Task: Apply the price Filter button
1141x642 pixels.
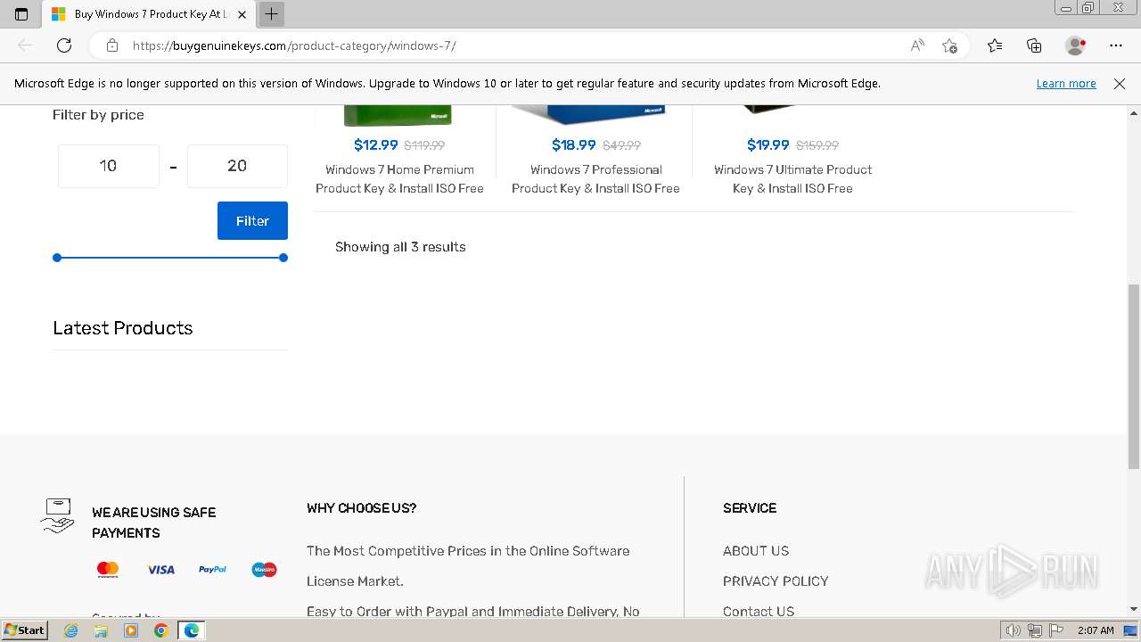Action: coord(252,220)
